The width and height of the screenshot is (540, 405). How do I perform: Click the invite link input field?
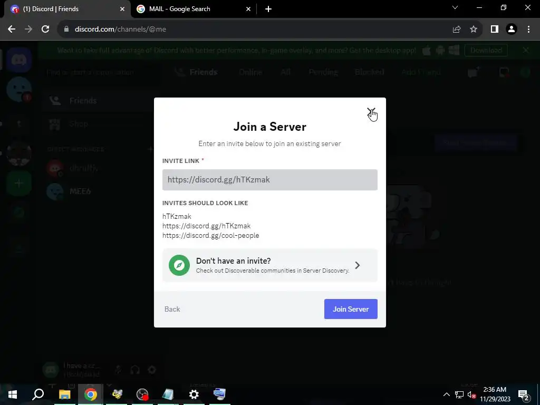[269, 180]
